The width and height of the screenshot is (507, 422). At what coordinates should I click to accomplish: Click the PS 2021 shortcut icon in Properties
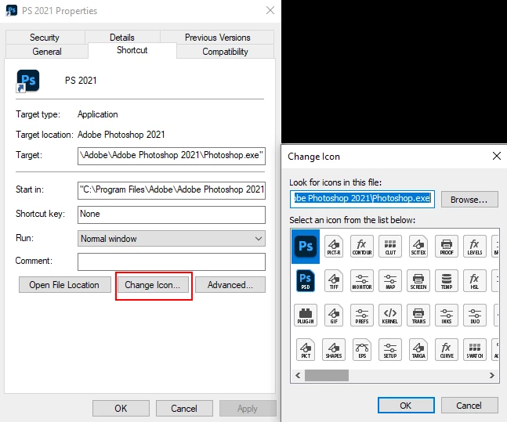pos(27,81)
